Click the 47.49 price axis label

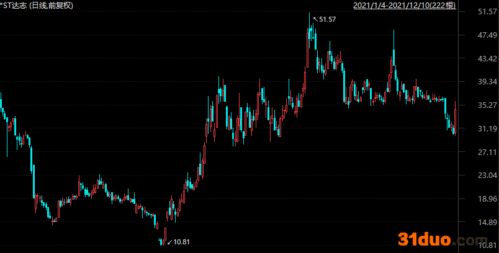(x=480, y=35)
